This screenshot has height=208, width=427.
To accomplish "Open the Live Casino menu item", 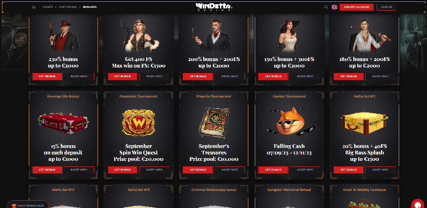I will pyautogui.click(x=68, y=7).
